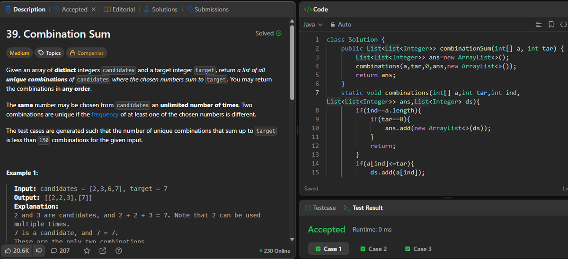Click the scroll-up arrow in description

point(293,20)
